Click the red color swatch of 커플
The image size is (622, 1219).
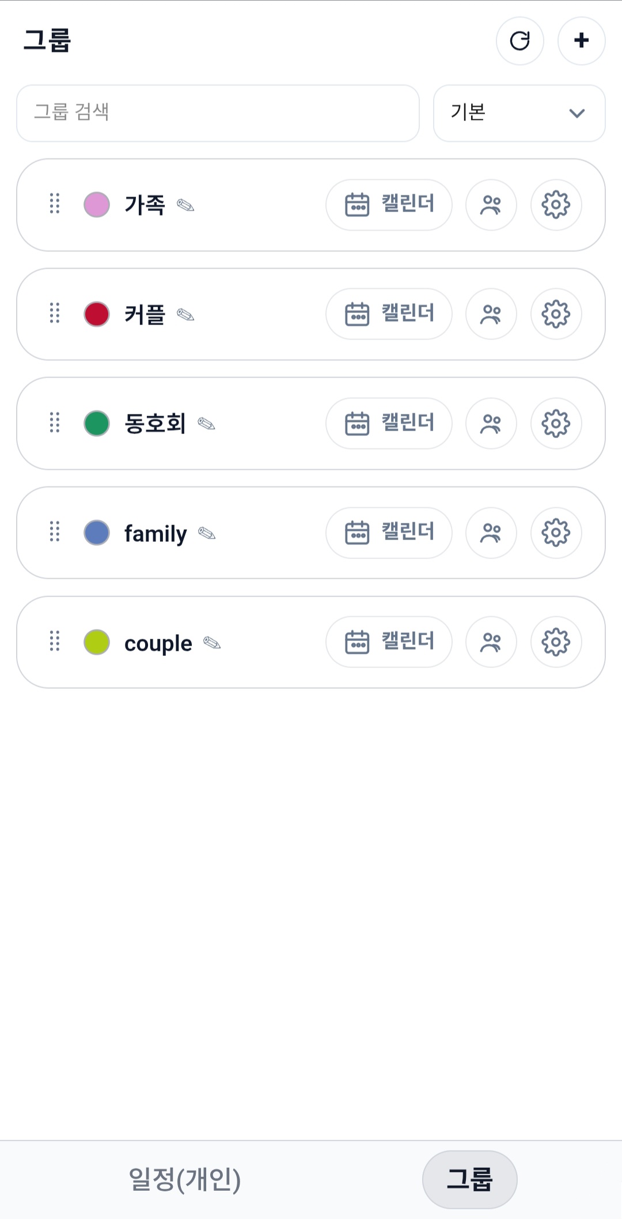click(x=97, y=314)
